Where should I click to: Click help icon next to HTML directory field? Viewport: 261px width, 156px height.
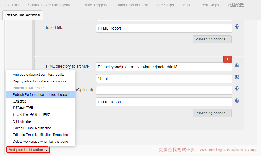coord(237,65)
